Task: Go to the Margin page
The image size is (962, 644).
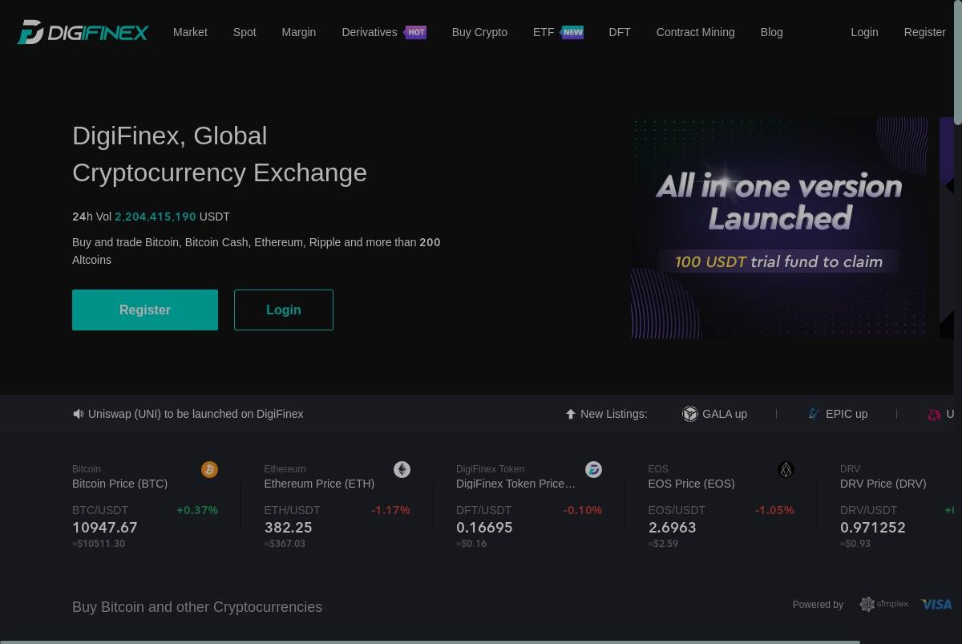Action: pyautogui.click(x=298, y=32)
